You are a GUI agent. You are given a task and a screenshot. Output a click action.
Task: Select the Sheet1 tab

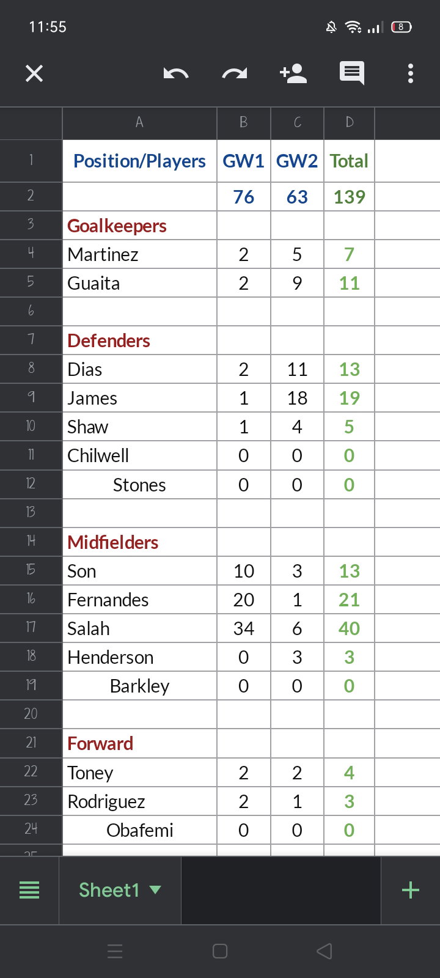(x=120, y=890)
